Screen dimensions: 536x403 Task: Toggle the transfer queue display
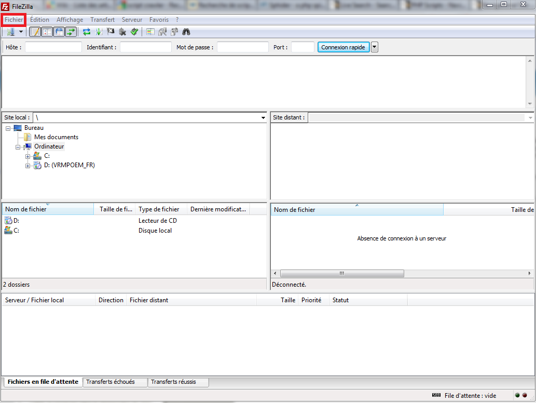71,32
